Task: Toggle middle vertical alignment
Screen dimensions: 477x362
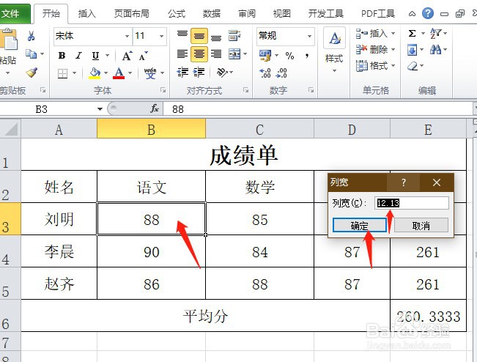Action: click(199, 36)
